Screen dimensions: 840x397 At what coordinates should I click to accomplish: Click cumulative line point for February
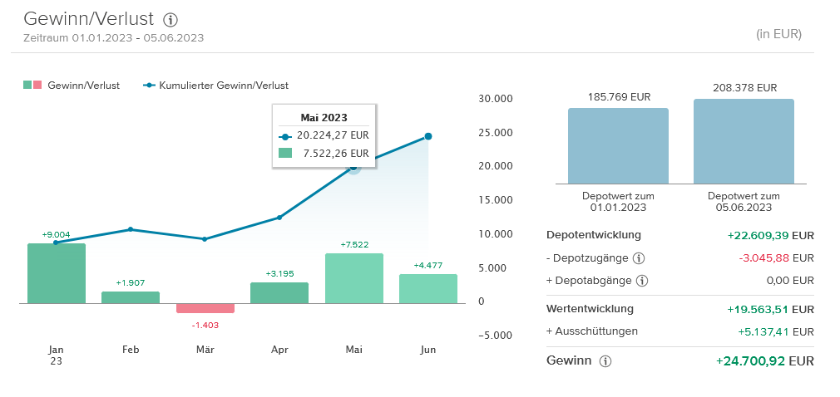(131, 229)
